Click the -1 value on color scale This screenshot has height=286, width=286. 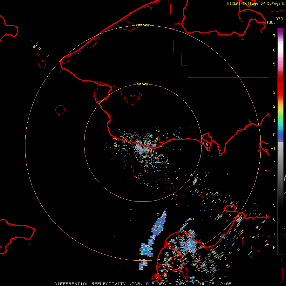click(x=273, y=149)
